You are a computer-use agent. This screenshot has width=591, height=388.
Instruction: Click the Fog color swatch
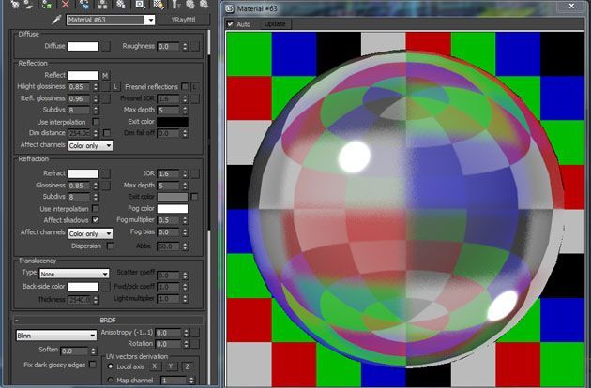point(173,209)
